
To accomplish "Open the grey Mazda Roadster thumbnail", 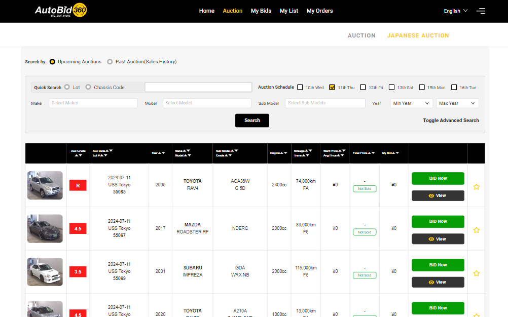I will click(45, 229).
